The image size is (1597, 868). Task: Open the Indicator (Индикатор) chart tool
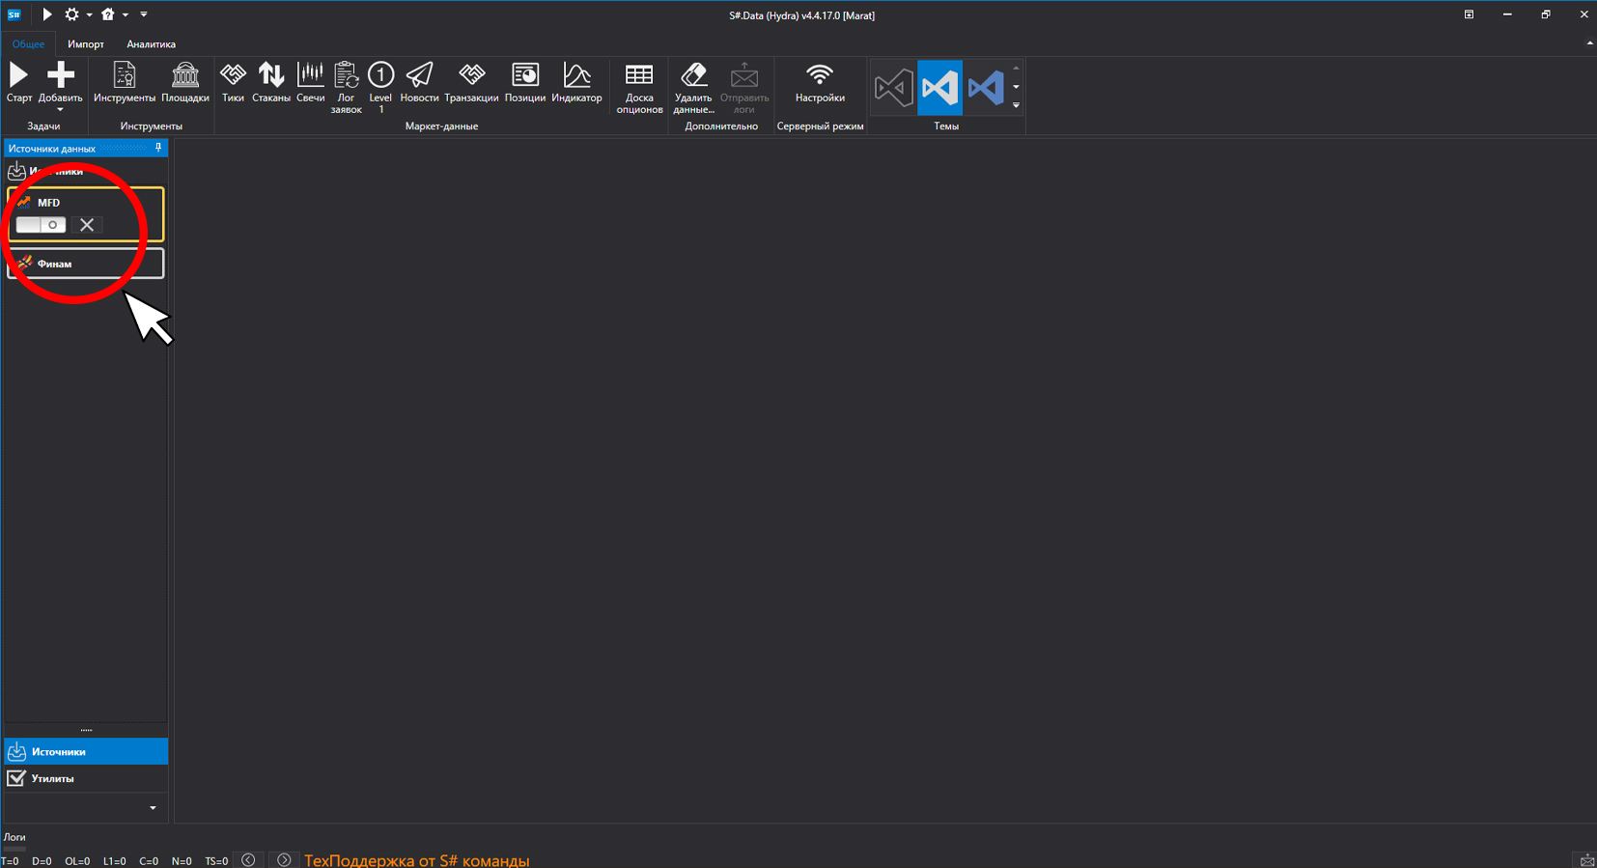576,83
